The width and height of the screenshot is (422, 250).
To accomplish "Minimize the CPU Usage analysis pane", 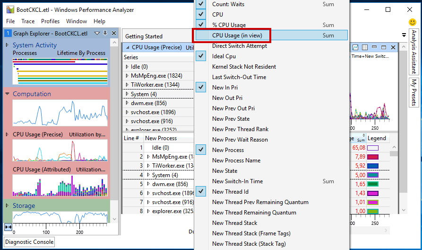I will click(x=374, y=47).
